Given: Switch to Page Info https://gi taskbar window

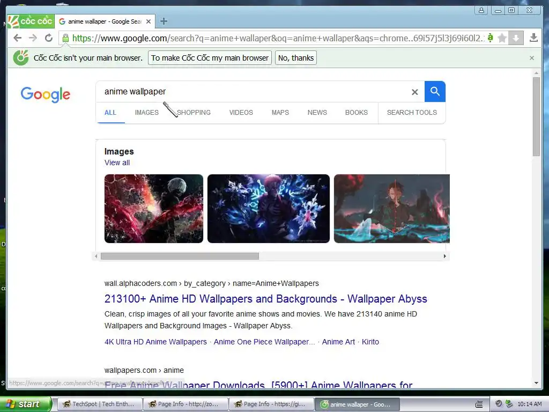Looking at the screenshot, I should [x=271, y=404].
